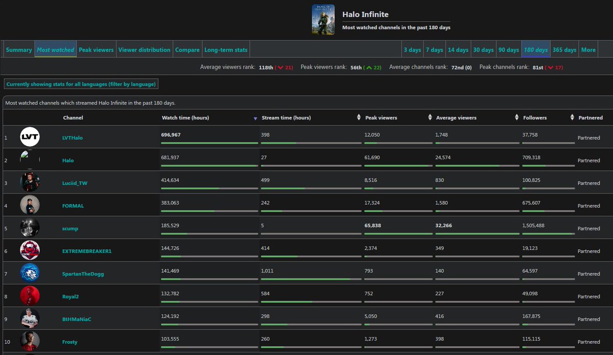Click Frosty's followers 115,115
This screenshot has width=613, height=355.
tap(532, 339)
